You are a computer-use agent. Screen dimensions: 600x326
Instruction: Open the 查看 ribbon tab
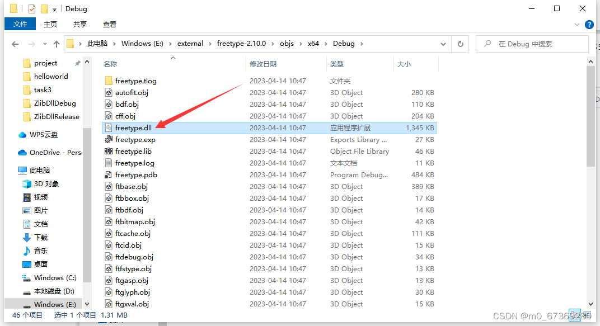tap(110, 24)
